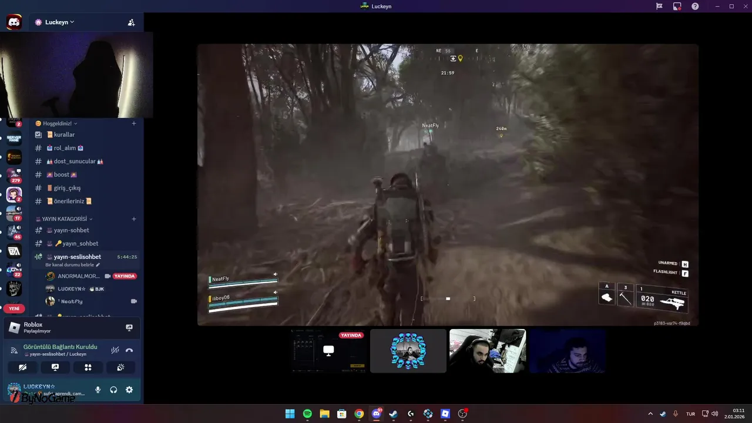Open Discord quests flag icon

[x=659, y=6]
